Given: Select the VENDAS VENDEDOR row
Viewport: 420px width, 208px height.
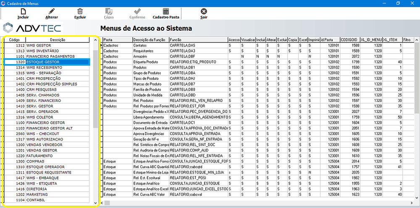Looking at the screenshot, I should [x=47, y=145].
